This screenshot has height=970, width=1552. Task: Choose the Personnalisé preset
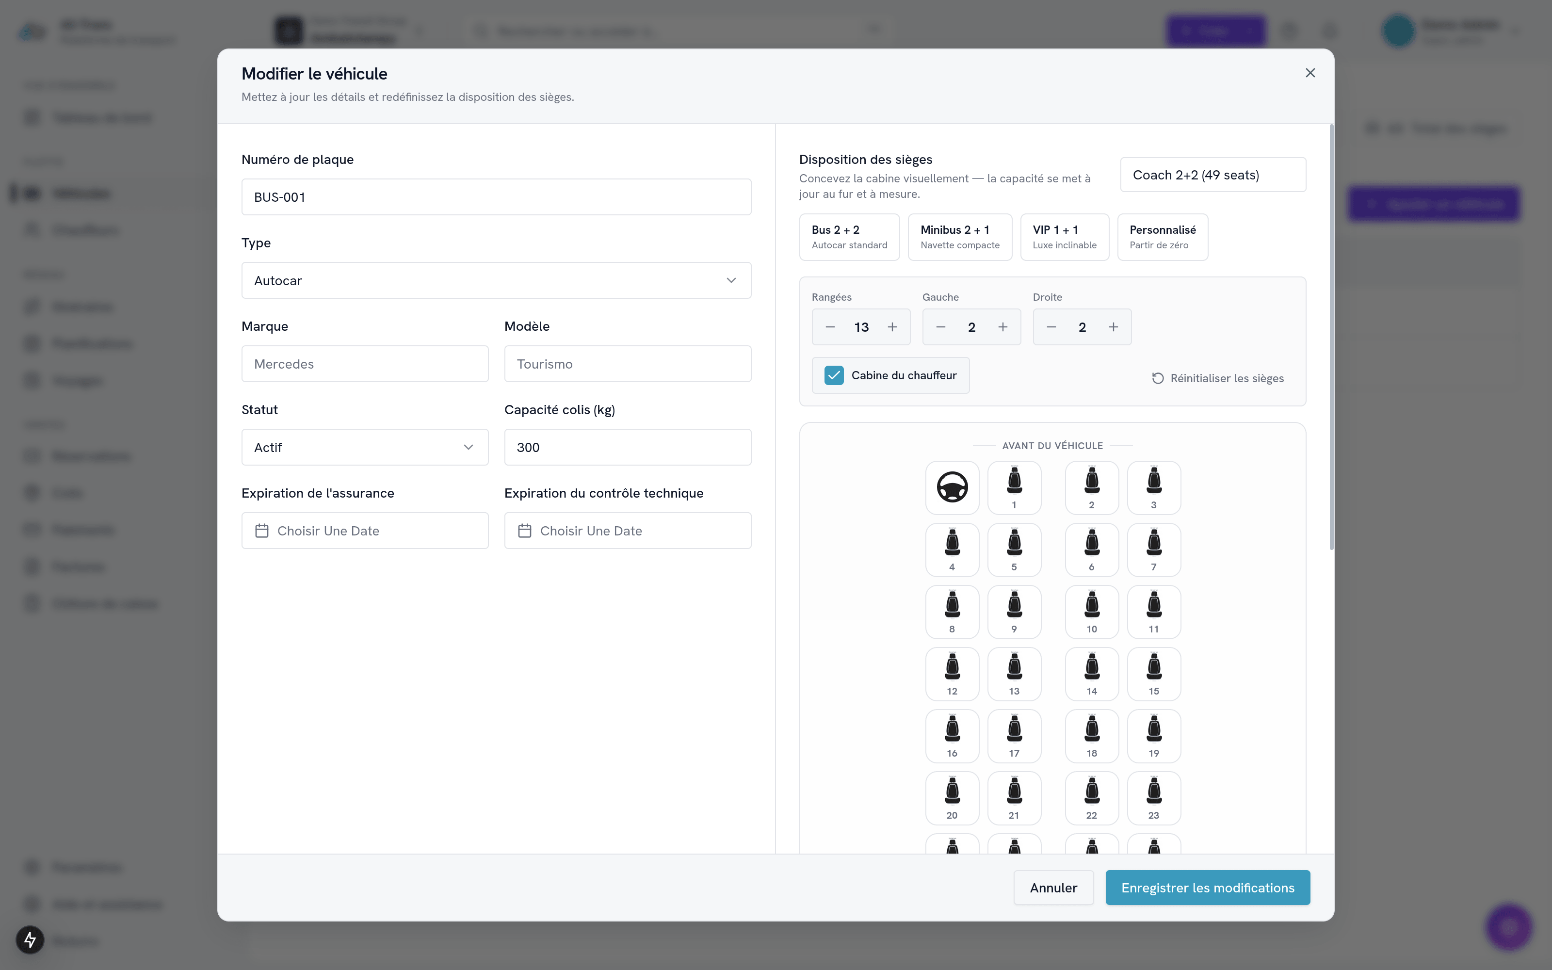1163,237
